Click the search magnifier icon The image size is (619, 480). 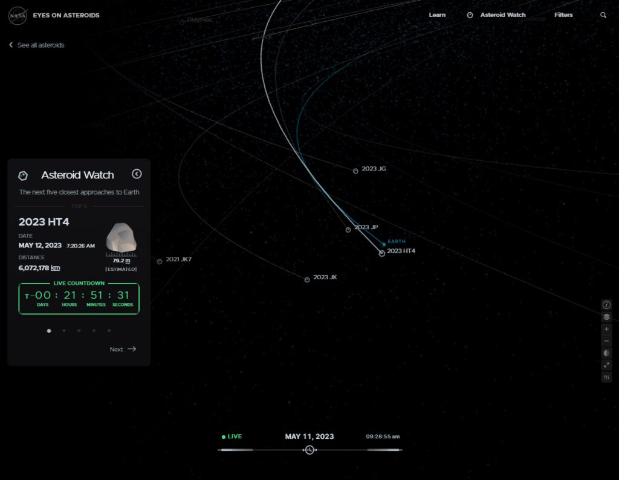[x=603, y=15]
